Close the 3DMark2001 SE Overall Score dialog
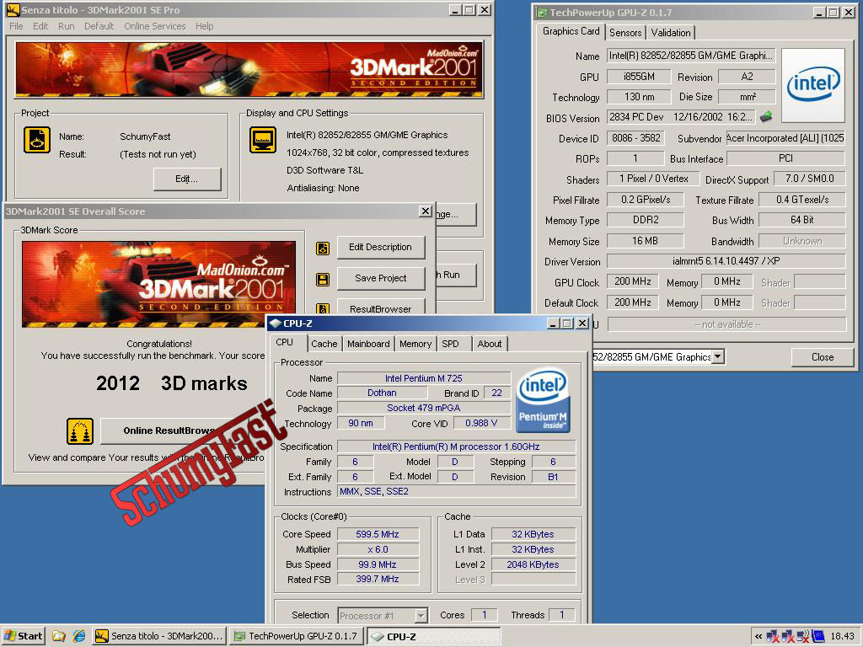 425,211
